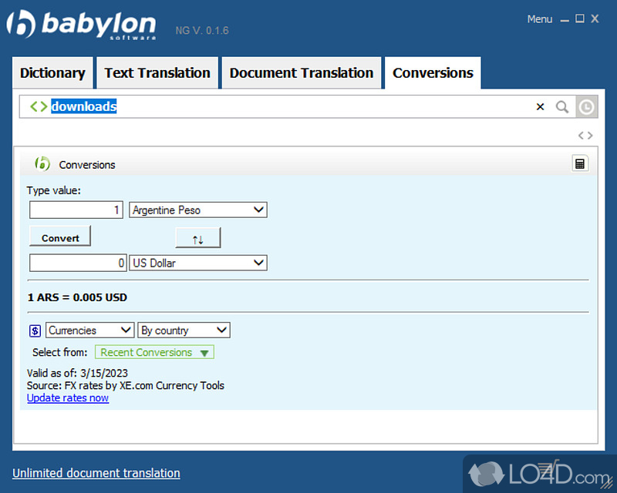Click the converted result field showing 0
Screen dimensions: 617x493
pos(78,263)
